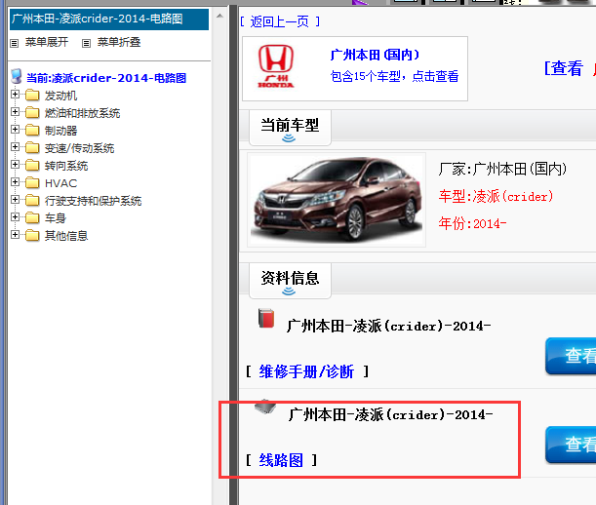The height and width of the screenshot is (505, 596).
Task: Click the 年份:2014- red text
Action: [x=472, y=223]
